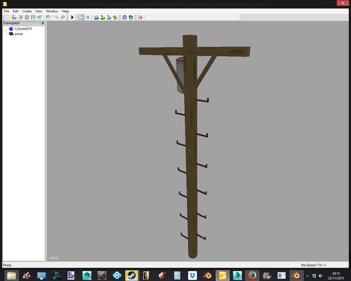Open Steam from the taskbar
This screenshot has height=281, width=351.
(x=131, y=275)
